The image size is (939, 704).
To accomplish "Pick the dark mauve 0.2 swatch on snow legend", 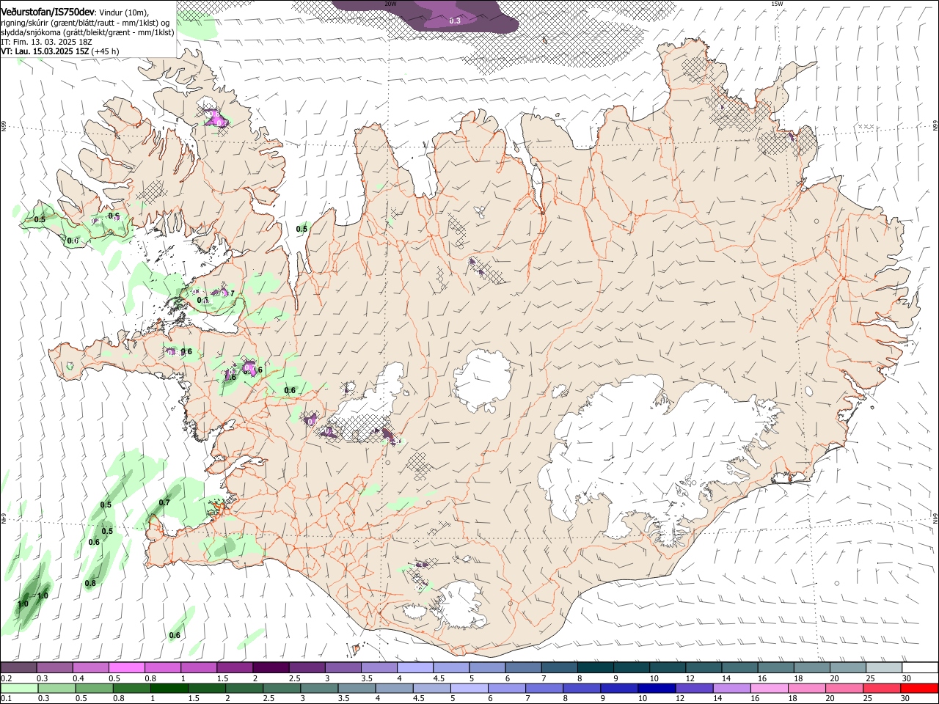I will pos(18,668).
